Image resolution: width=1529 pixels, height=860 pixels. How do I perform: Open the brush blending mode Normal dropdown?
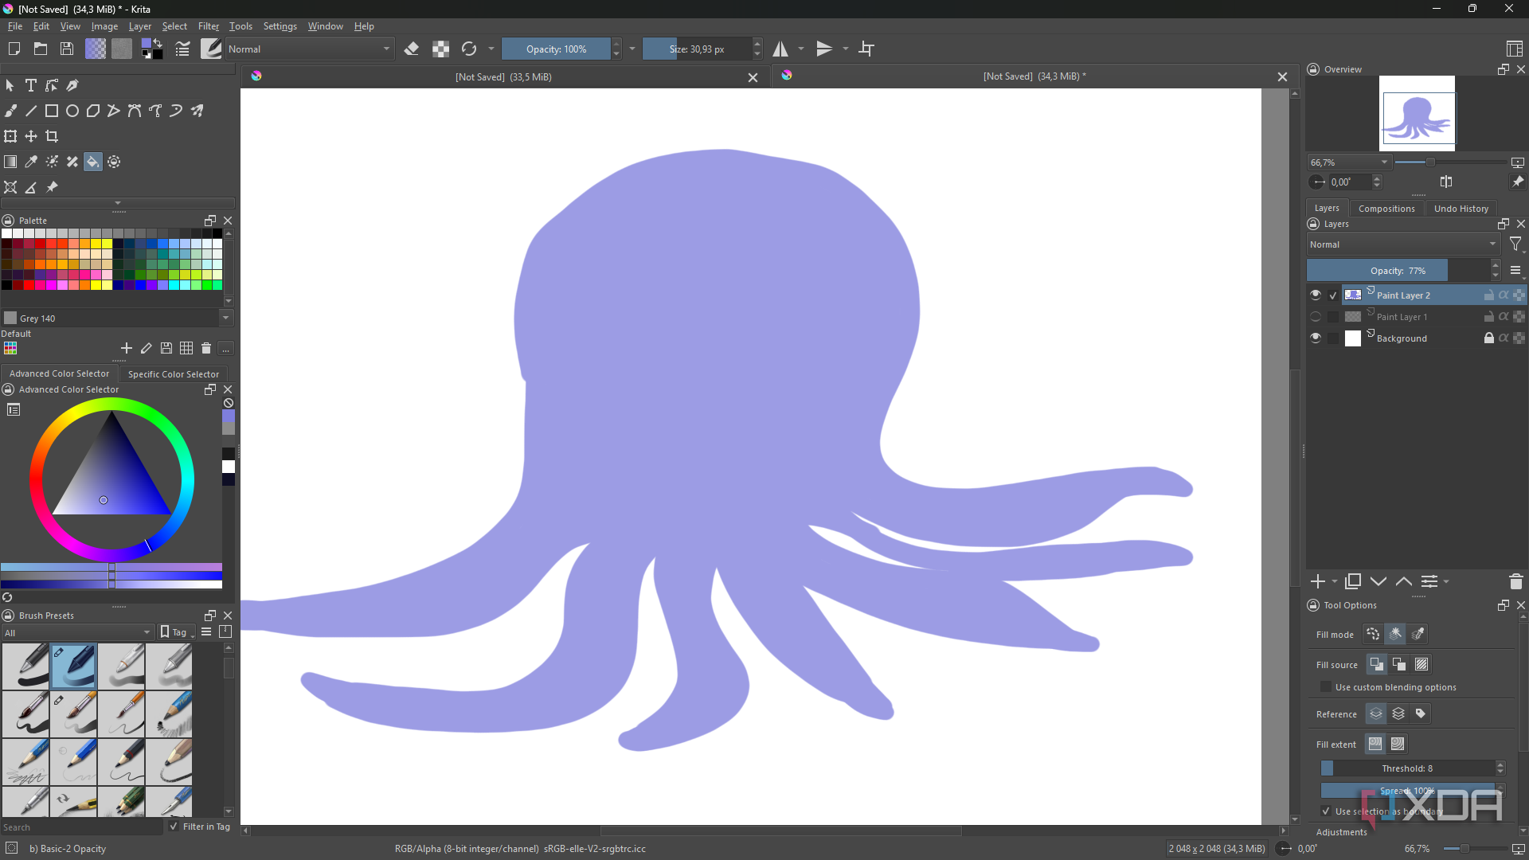coord(310,49)
